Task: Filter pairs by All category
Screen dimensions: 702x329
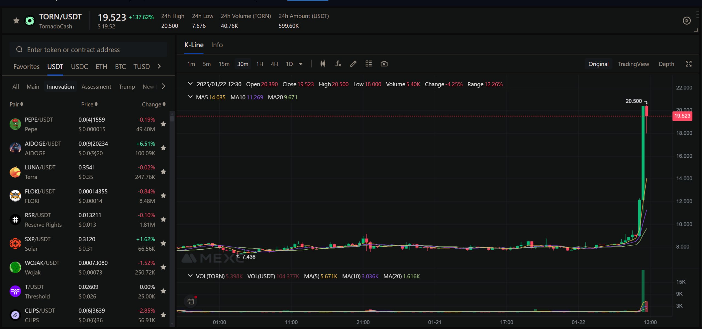Action: click(x=16, y=86)
